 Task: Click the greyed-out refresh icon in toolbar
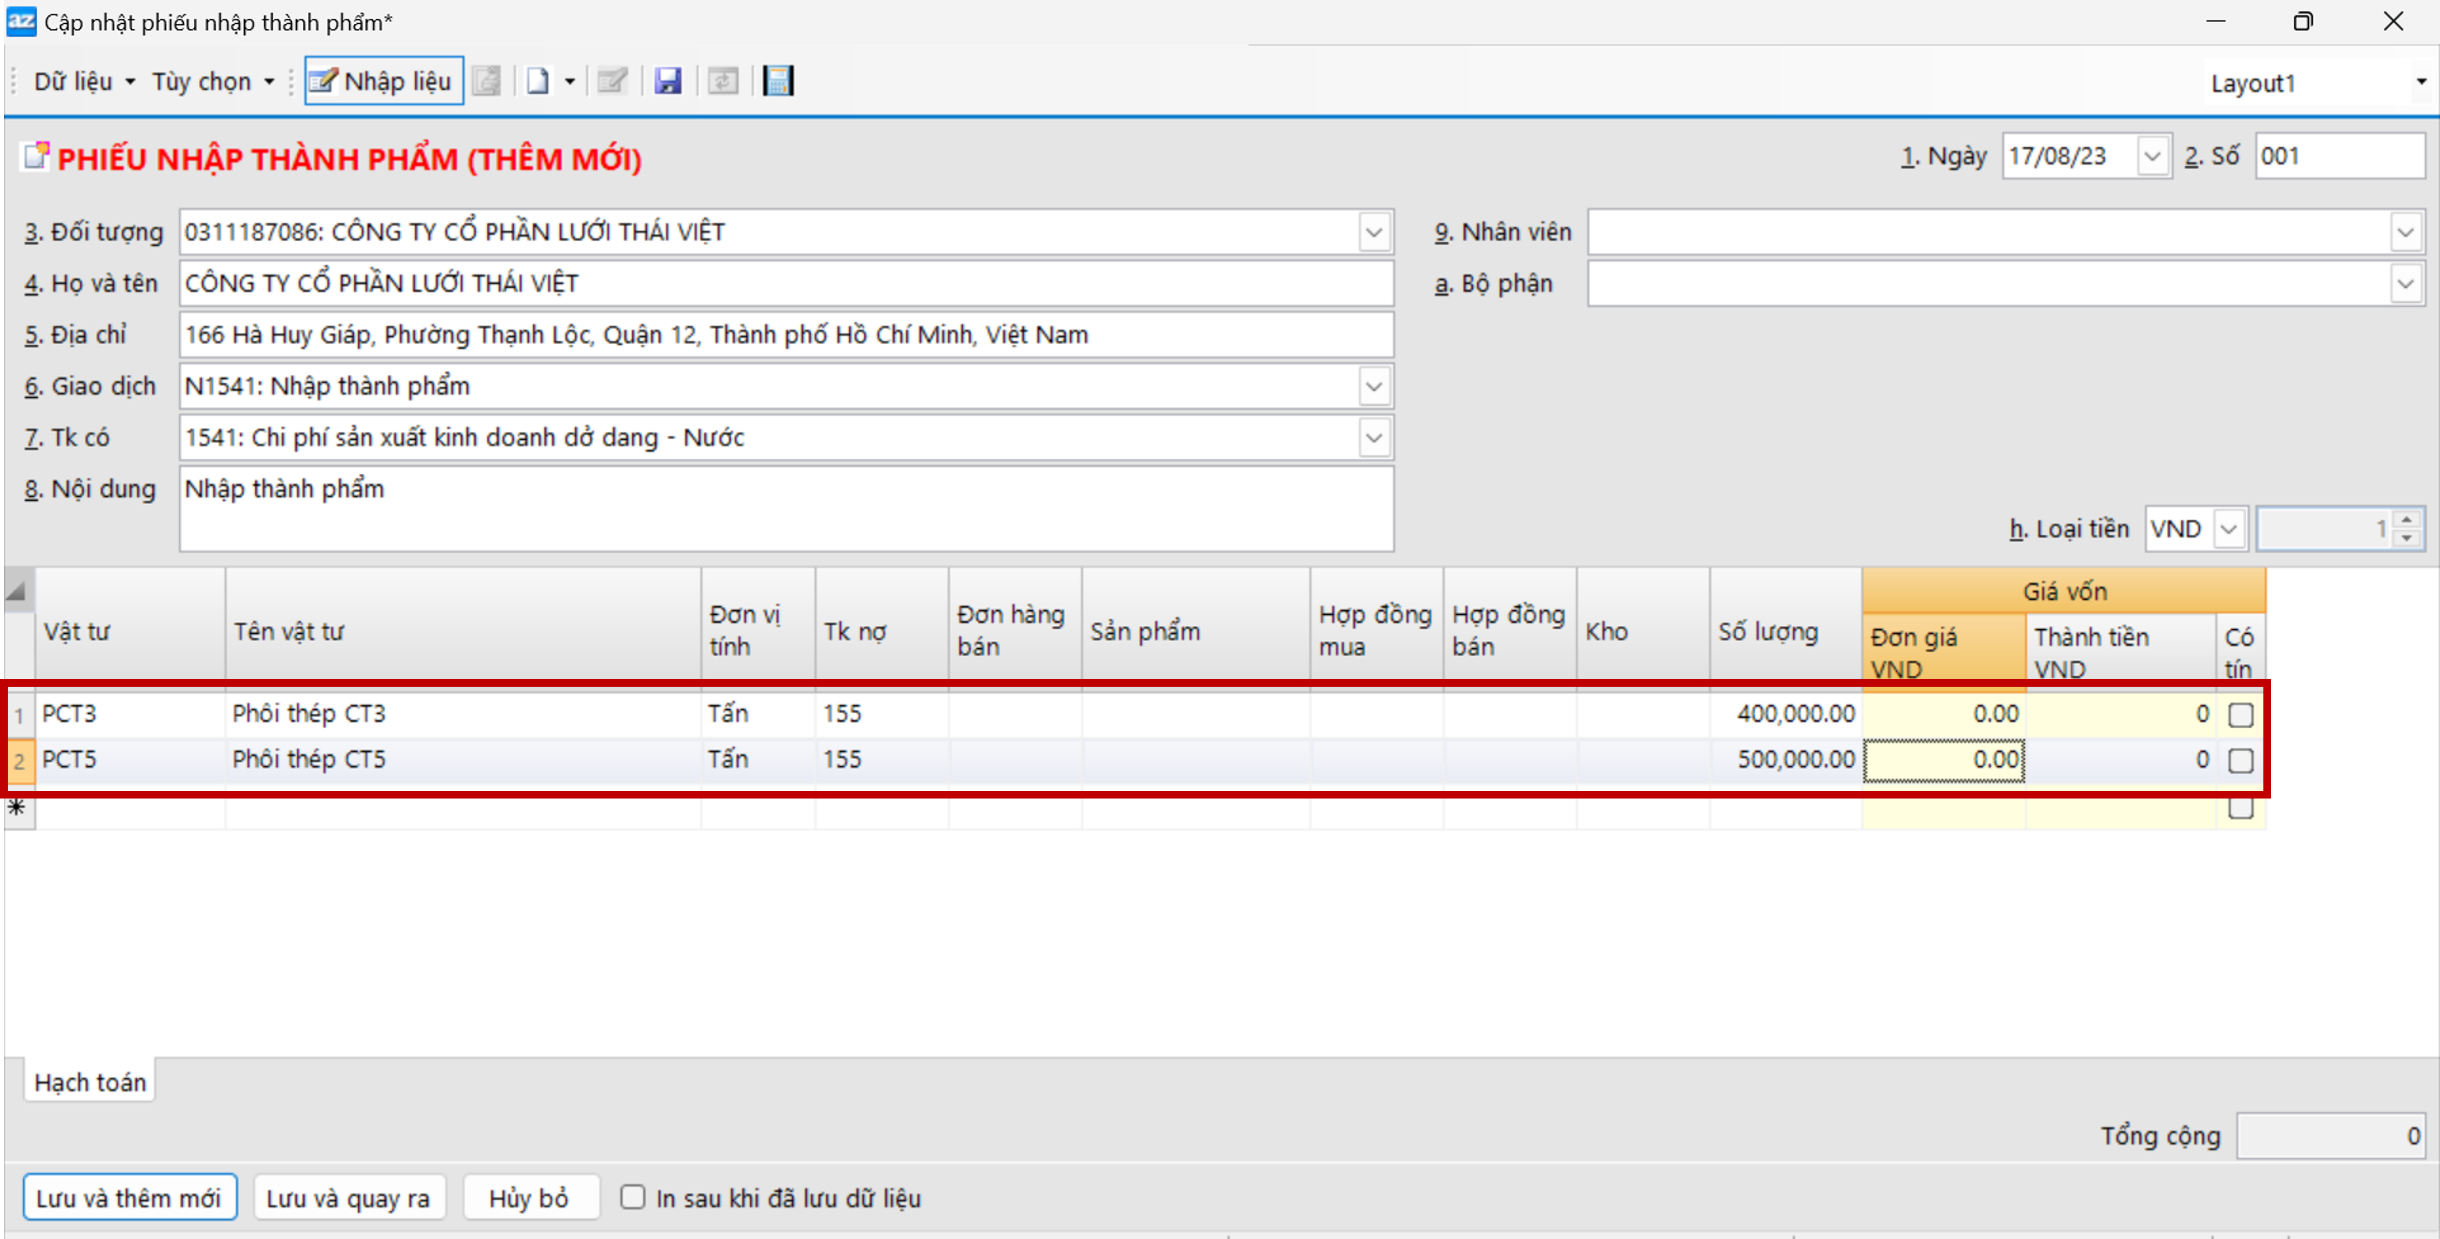(723, 81)
